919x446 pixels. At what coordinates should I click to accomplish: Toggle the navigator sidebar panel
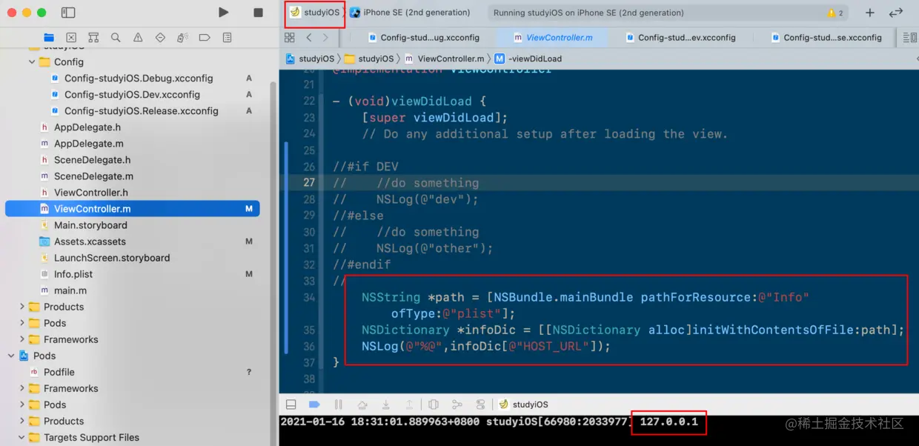pyautogui.click(x=68, y=13)
